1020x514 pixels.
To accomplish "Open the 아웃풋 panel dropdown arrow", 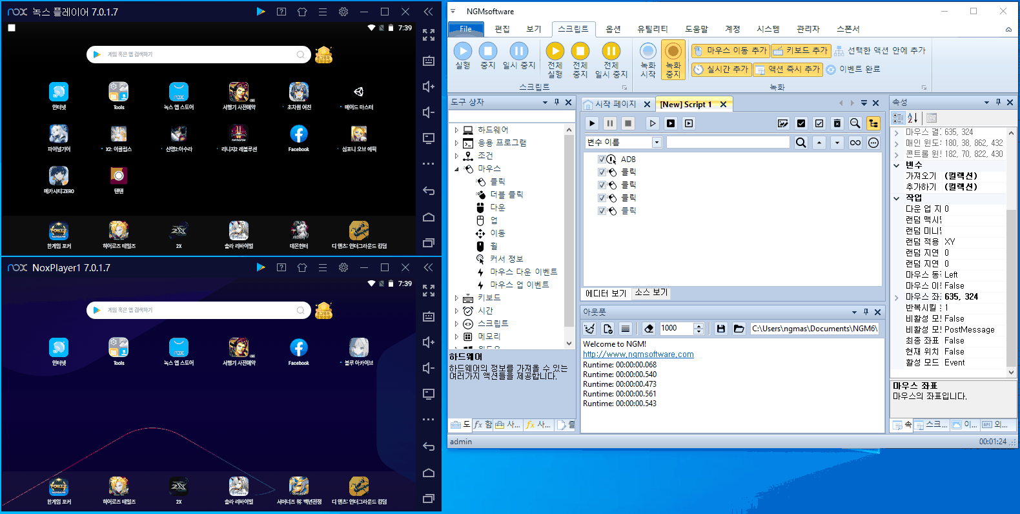I will pyautogui.click(x=854, y=312).
